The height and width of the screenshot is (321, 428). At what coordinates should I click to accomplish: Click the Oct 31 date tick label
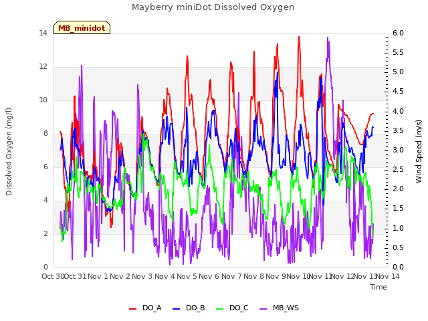(75, 276)
